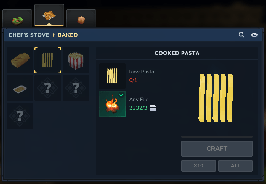Viewport: 266px width, 184px height.
Task: Pick the baked tray dish recipe
Action: tap(20, 88)
